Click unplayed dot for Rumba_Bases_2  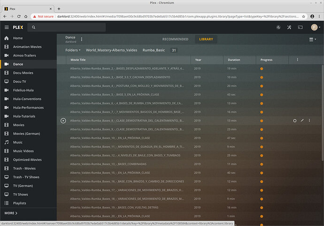pyautogui.click(x=262, y=68)
